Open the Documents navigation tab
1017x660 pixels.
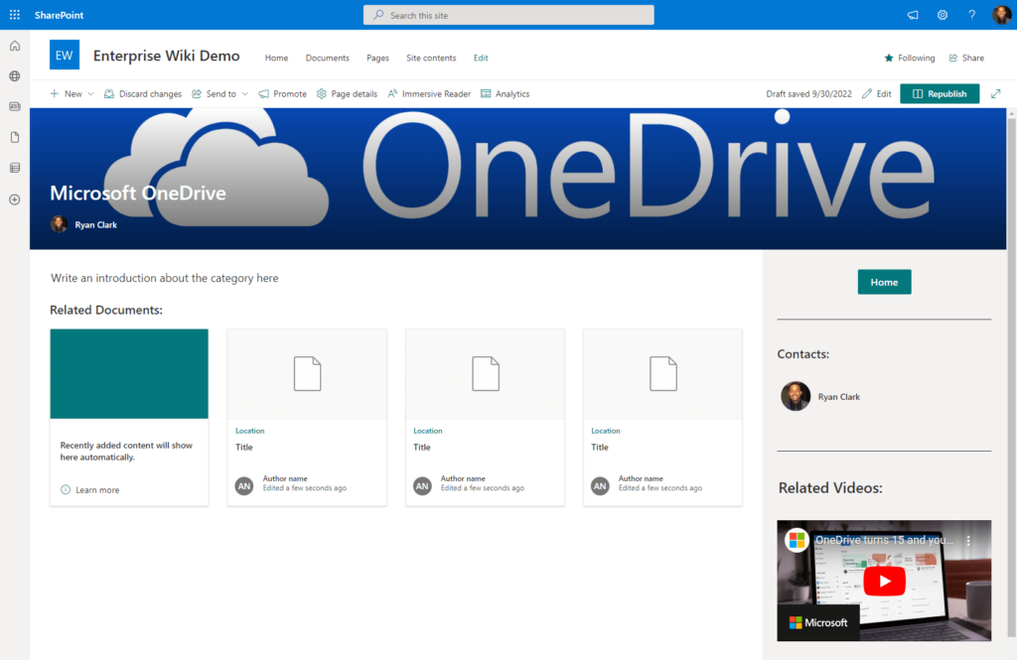328,58
